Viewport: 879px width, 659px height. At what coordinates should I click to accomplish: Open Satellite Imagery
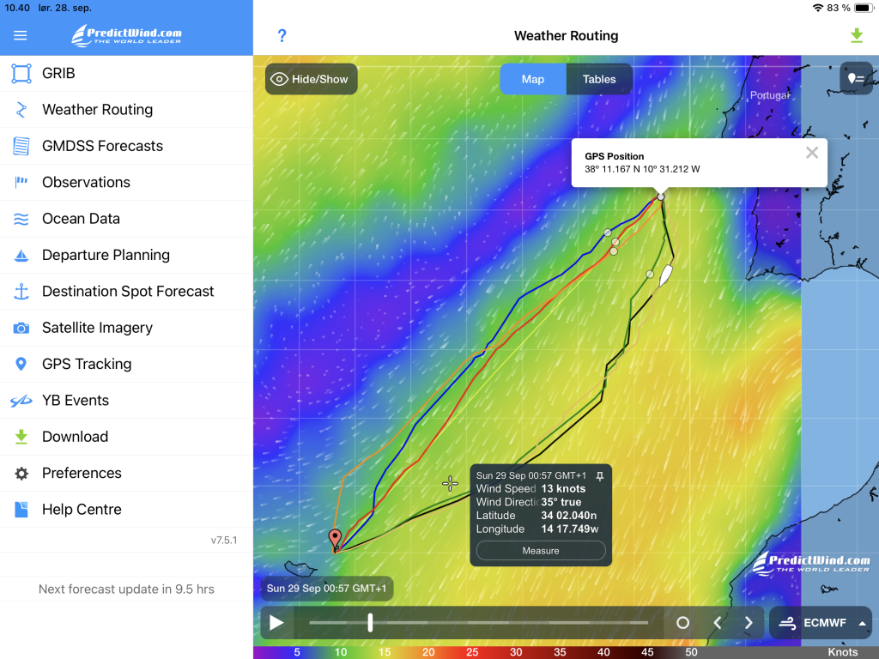coord(126,328)
